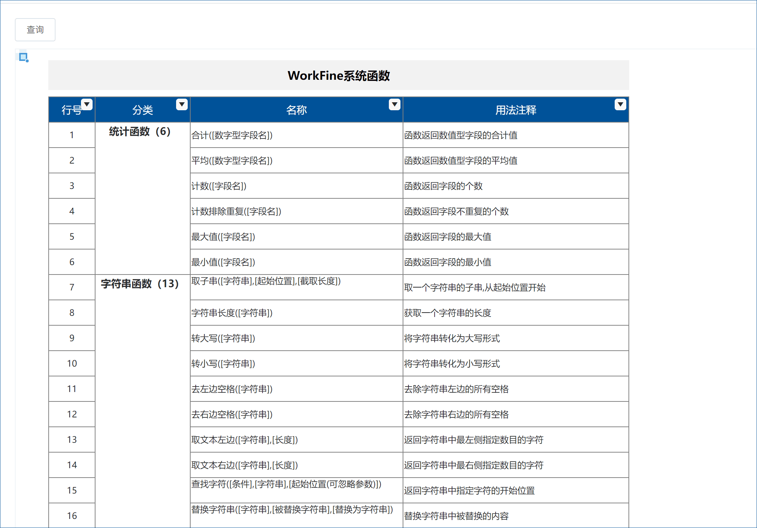Click cell 计数排除重复([字段名])

pos(297,211)
